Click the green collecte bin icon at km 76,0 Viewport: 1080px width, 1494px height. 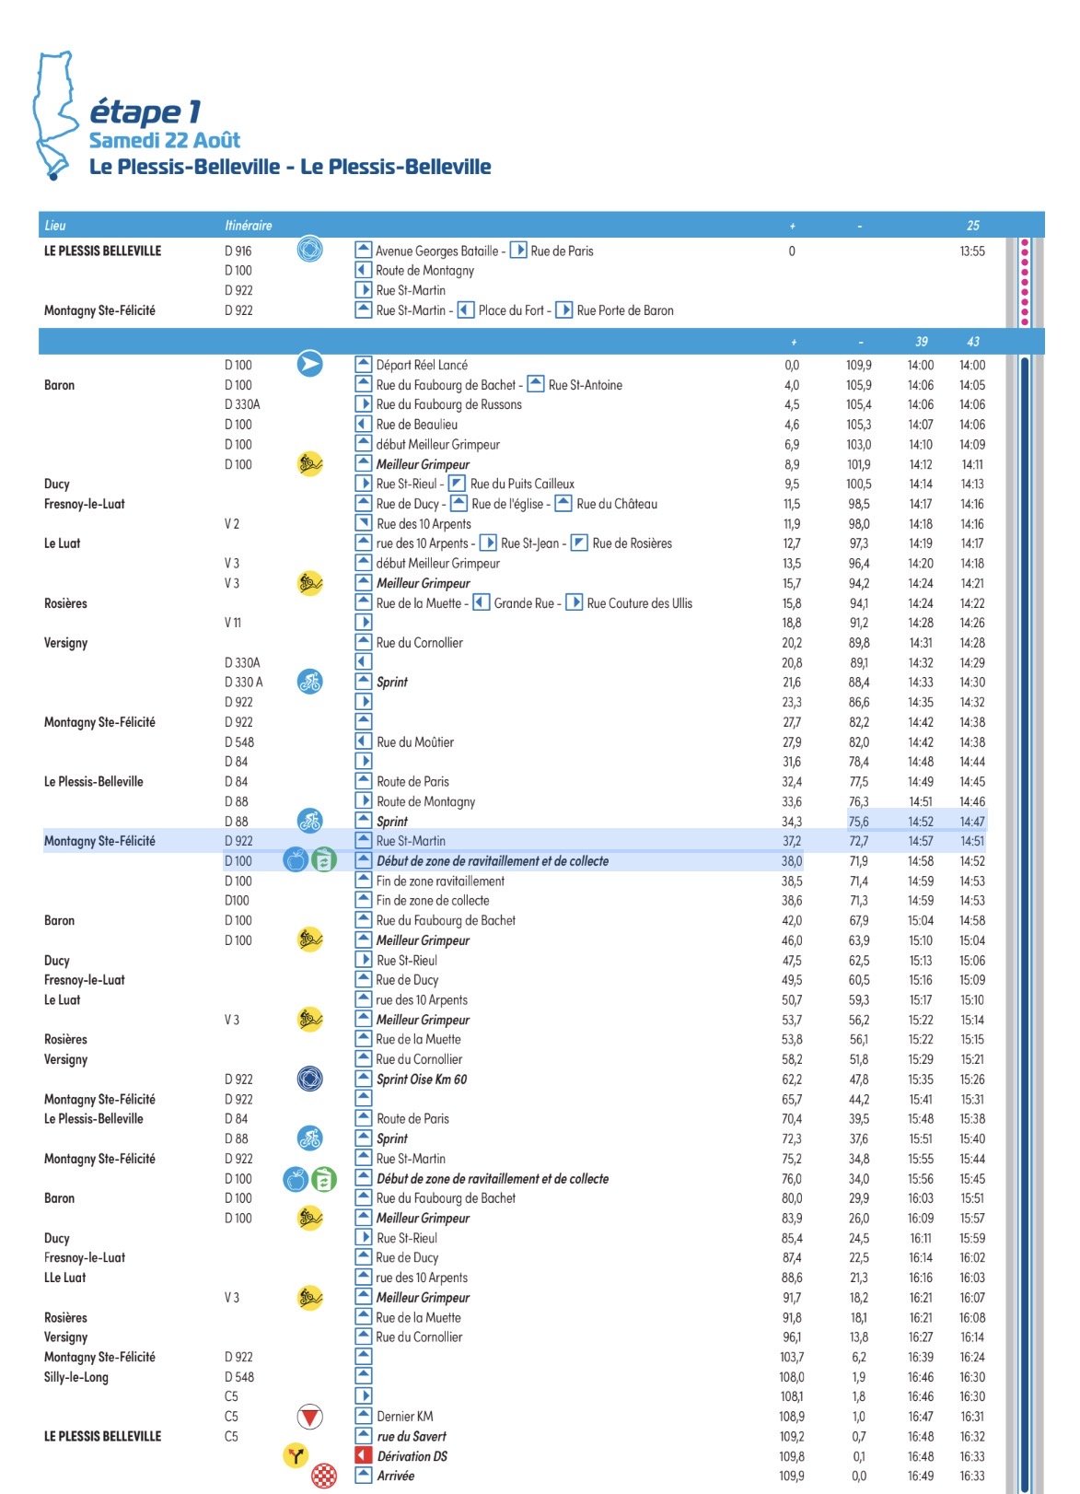(x=324, y=1178)
